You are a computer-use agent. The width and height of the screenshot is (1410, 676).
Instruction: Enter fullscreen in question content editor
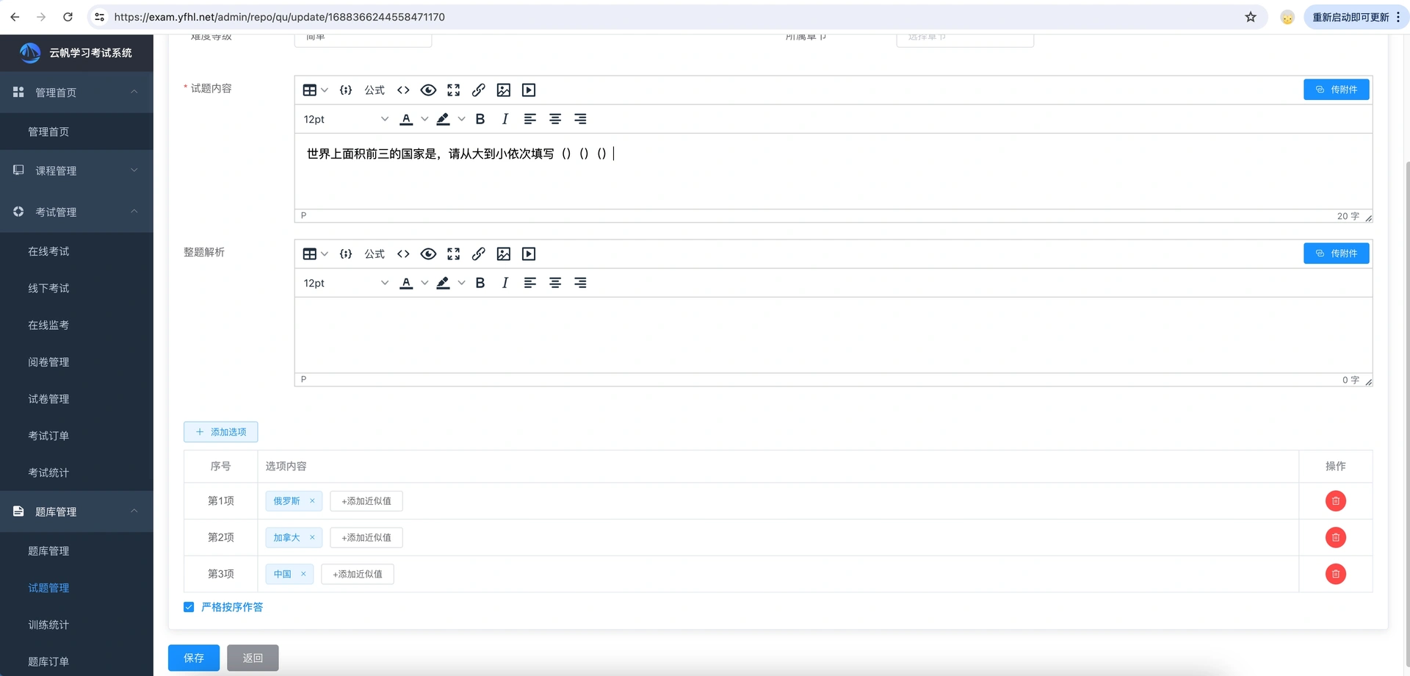tap(453, 90)
